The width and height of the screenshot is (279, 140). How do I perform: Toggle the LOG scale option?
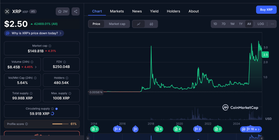260,24
